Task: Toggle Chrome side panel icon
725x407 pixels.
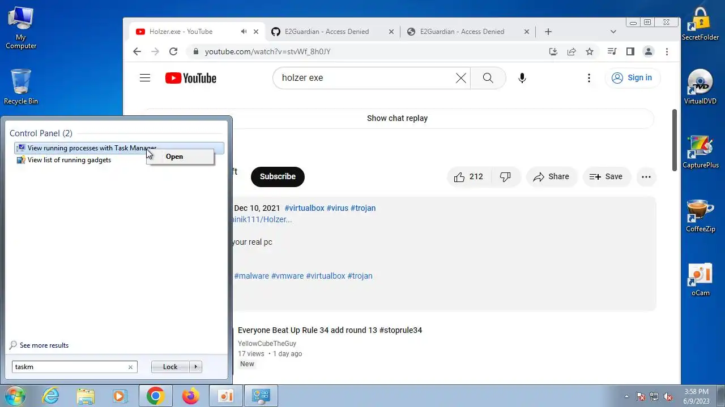Action: pyautogui.click(x=630, y=51)
